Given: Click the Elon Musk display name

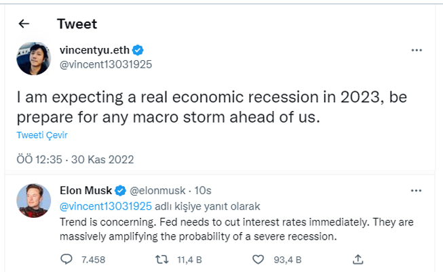Looking at the screenshot, I should 85,191.
